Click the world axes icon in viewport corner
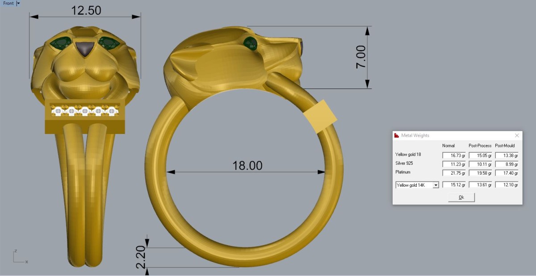This screenshot has height=276, width=536. 20,256
